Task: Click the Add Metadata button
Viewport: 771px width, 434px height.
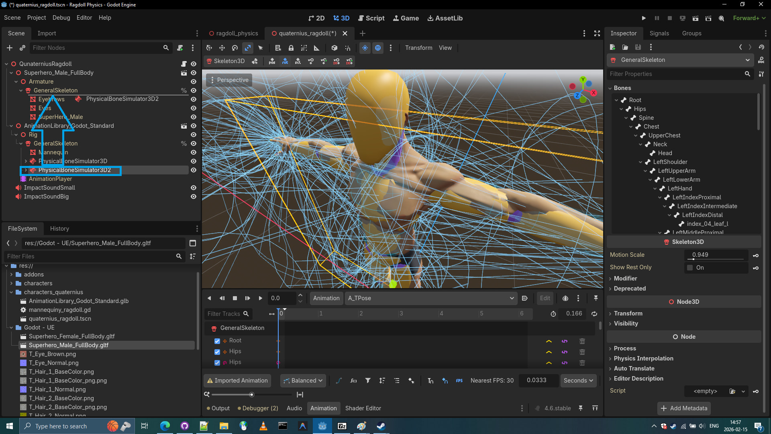Action: click(684, 408)
